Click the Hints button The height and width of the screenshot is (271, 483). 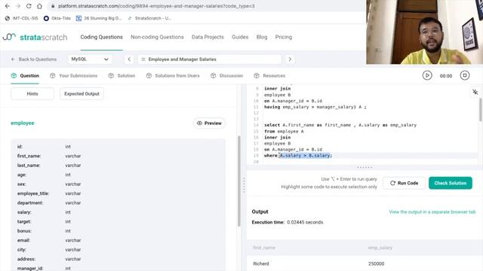pos(32,93)
